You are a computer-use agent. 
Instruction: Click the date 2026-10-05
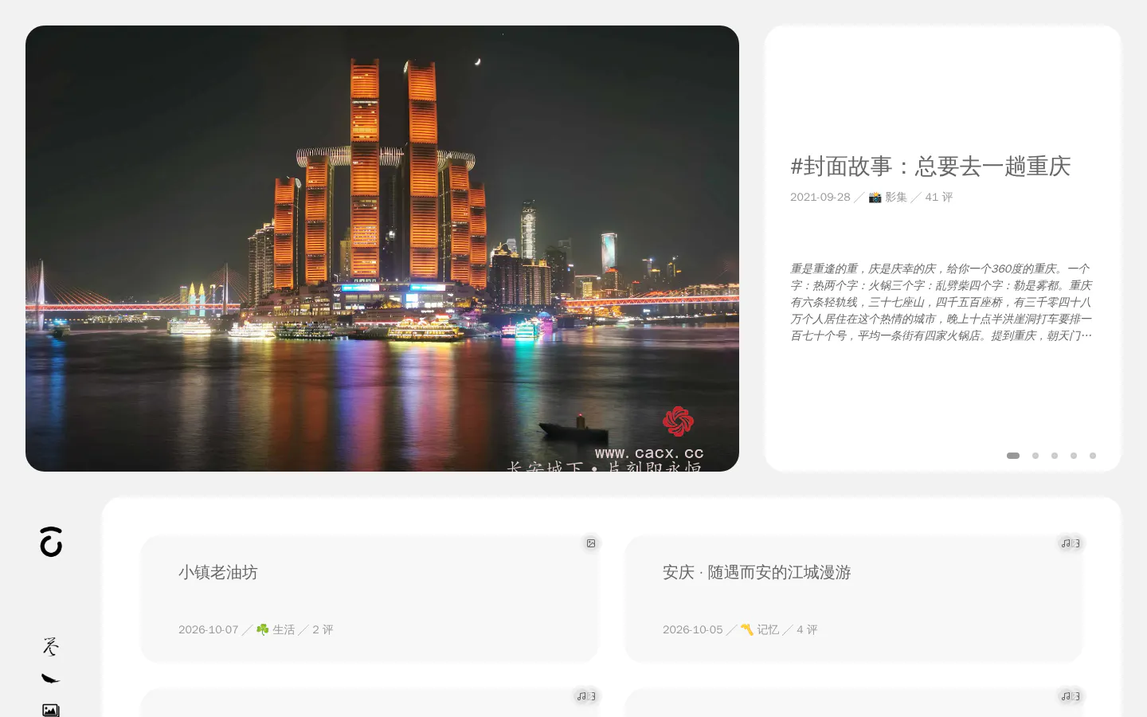pyautogui.click(x=693, y=629)
